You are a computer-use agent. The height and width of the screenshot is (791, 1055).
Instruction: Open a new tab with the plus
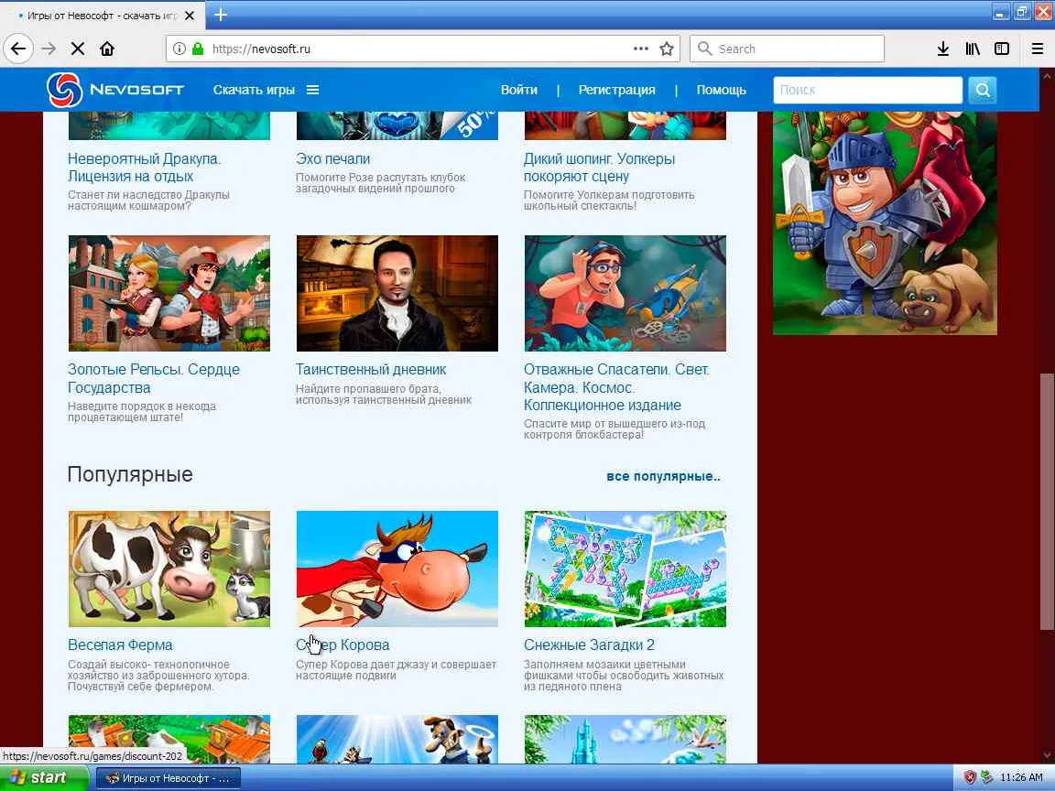coord(220,14)
